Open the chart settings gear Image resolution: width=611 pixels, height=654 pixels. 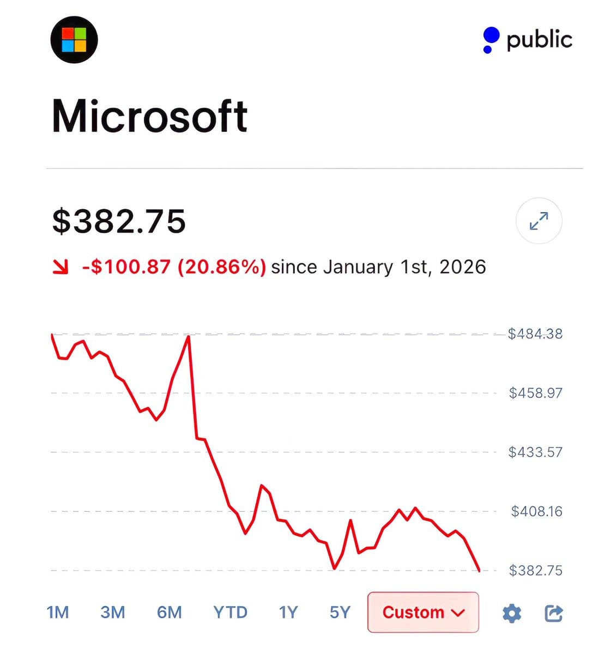(511, 613)
